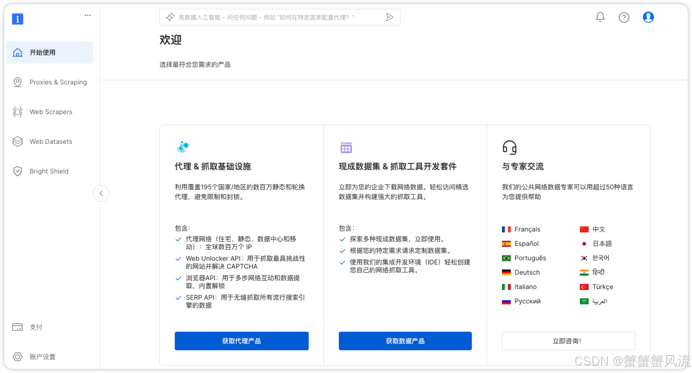
Task: Click the Turkish flag icon
Action: click(x=584, y=287)
